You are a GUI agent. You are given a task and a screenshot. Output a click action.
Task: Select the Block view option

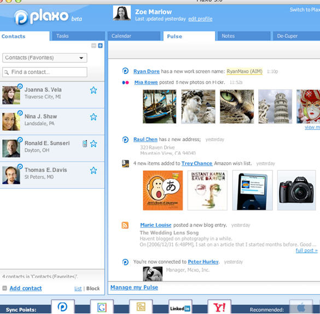[93, 288]
